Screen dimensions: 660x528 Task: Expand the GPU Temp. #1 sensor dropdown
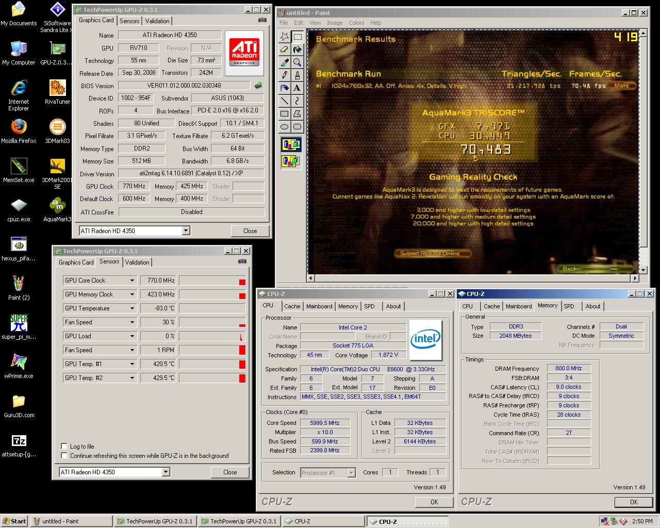[x=132, y=364]
